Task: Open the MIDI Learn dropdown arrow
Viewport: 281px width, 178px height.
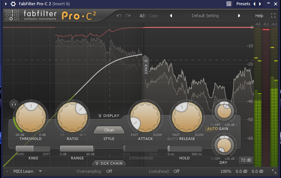Action: click(x=40, y=171)
